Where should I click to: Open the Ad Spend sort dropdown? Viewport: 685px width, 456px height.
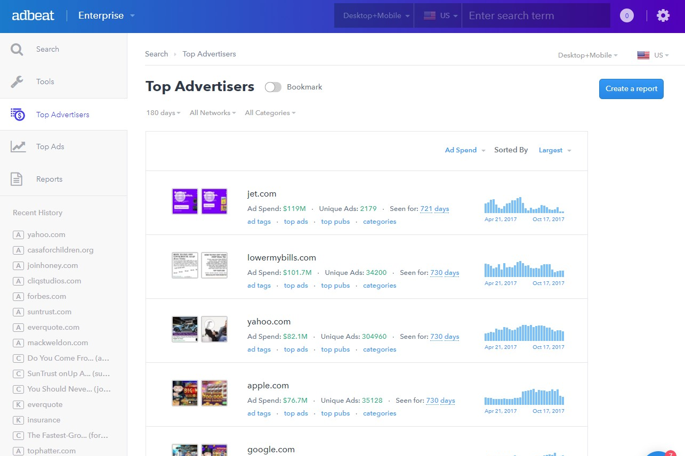coord(465,150)
